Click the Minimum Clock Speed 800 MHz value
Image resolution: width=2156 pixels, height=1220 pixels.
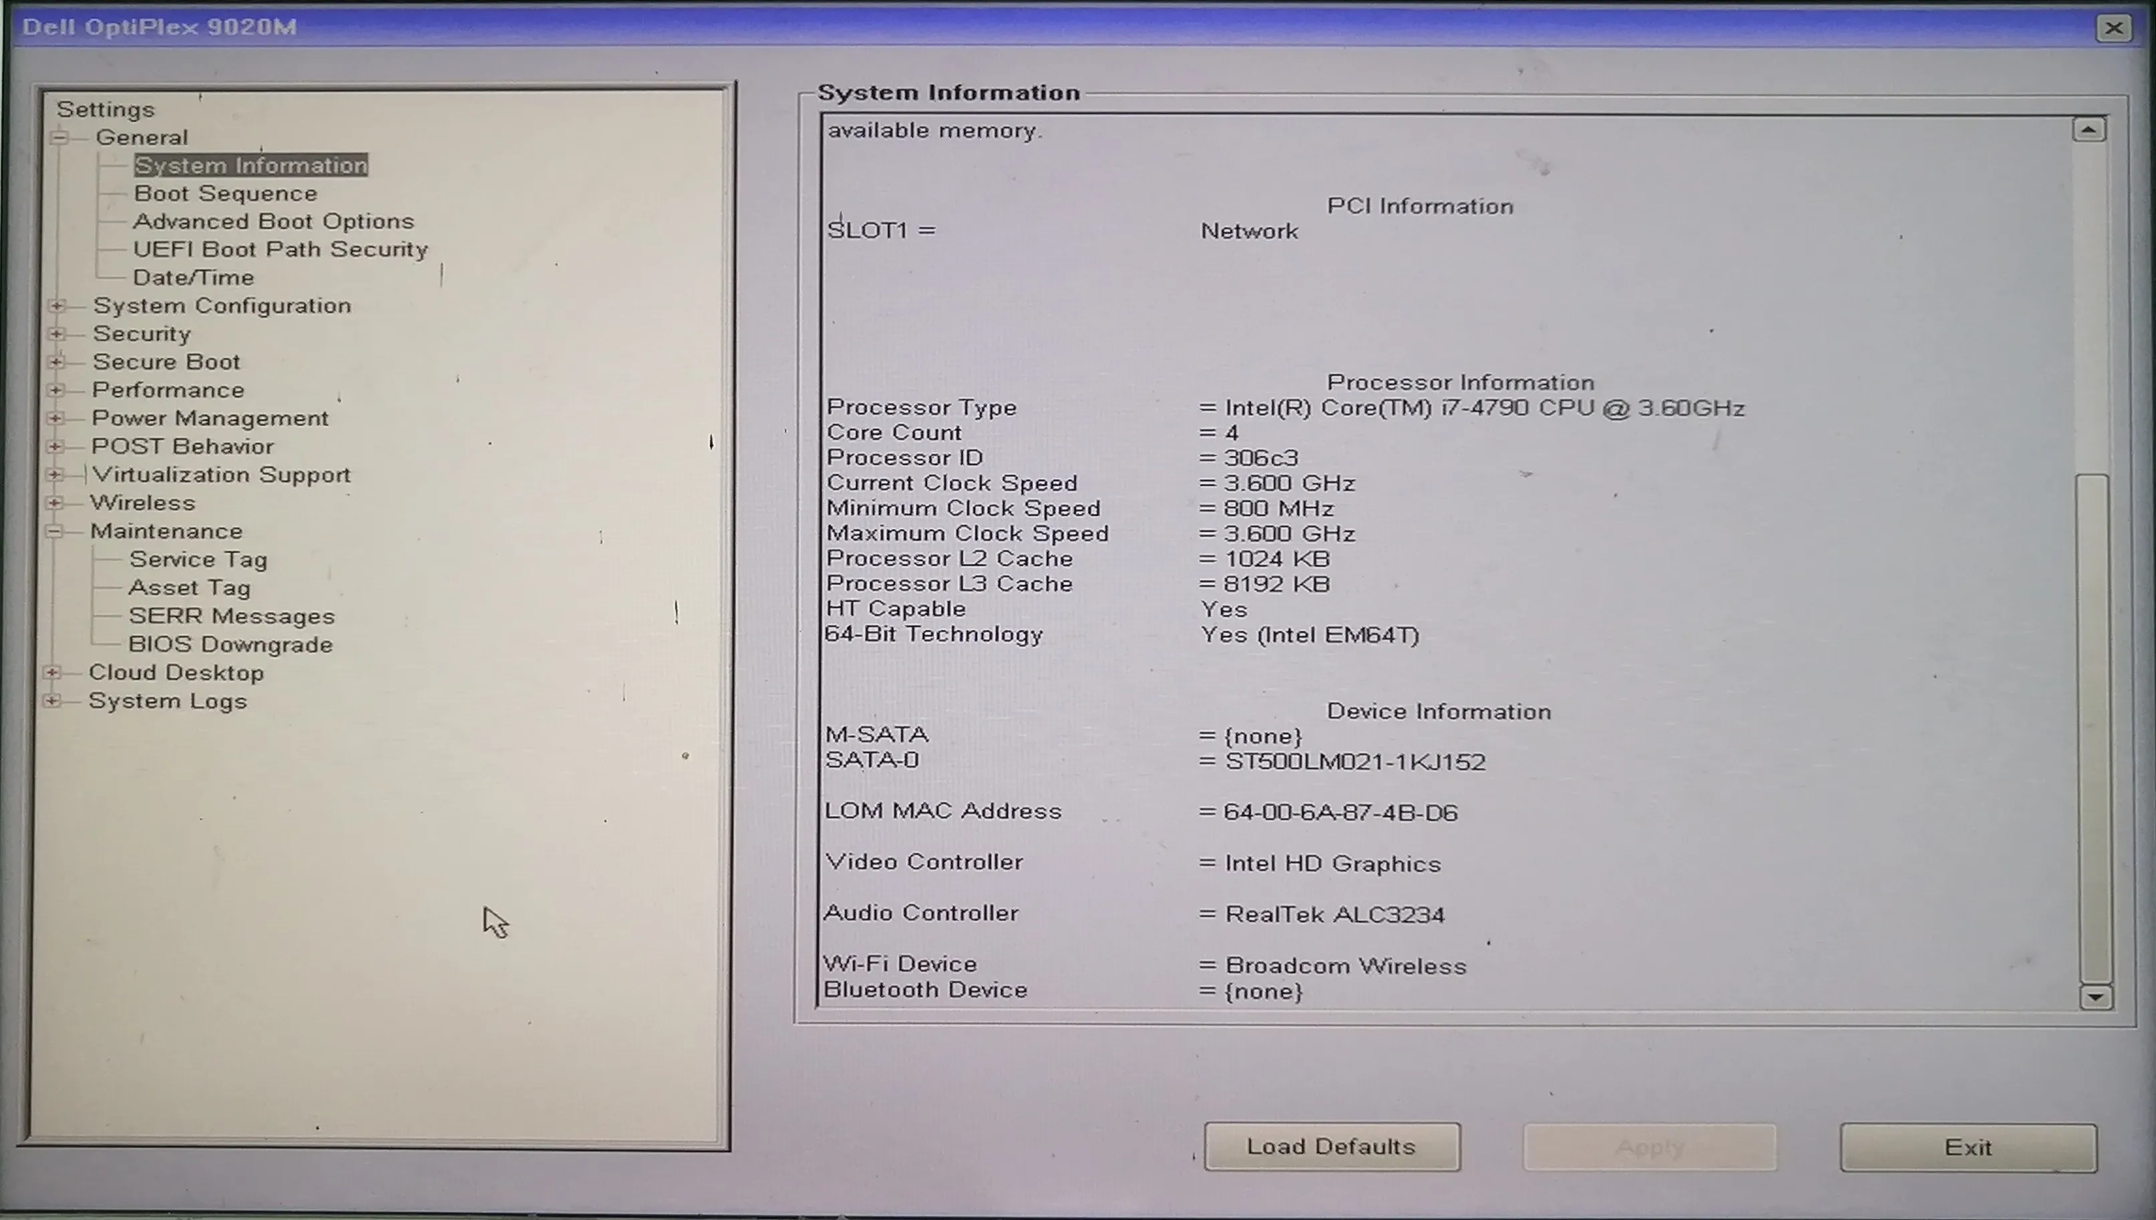pos(1278,509)
